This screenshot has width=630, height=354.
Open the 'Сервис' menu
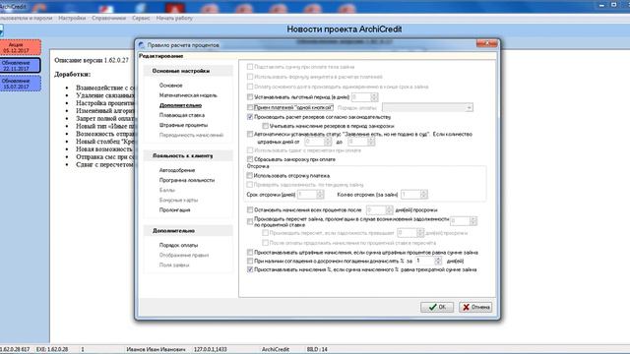141,18
